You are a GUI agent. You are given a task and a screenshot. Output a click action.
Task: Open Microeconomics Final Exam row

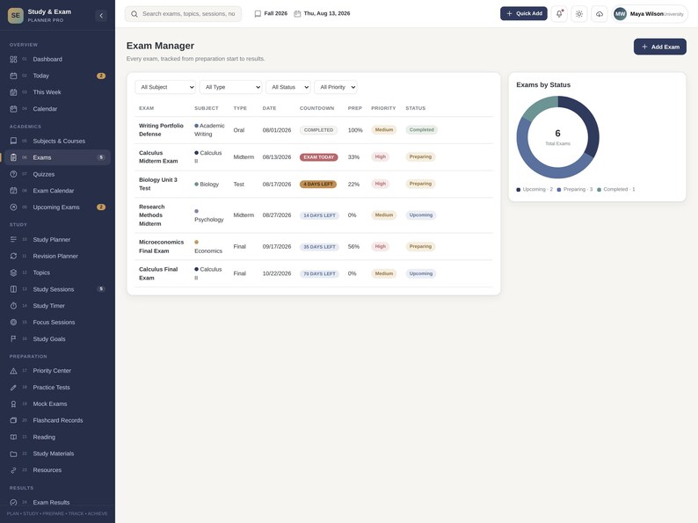(314, 247)
